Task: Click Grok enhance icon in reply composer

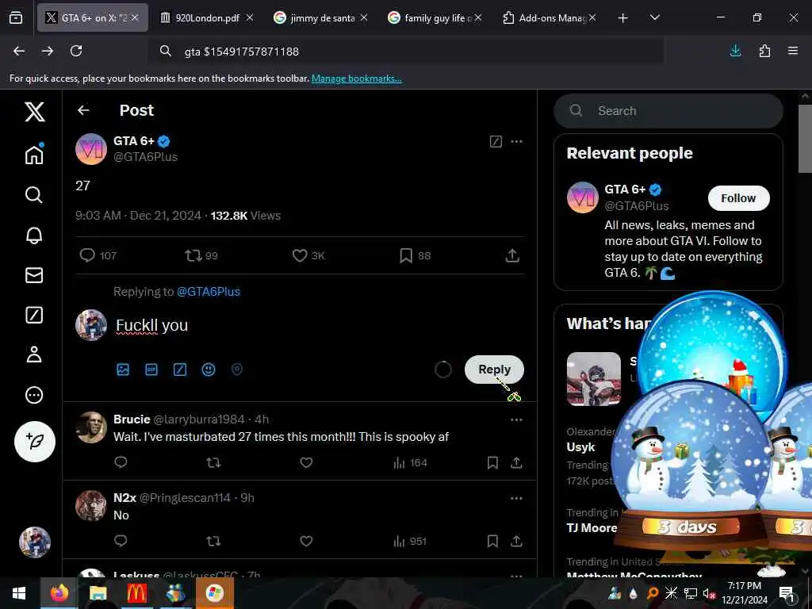Action: (180, 370)
